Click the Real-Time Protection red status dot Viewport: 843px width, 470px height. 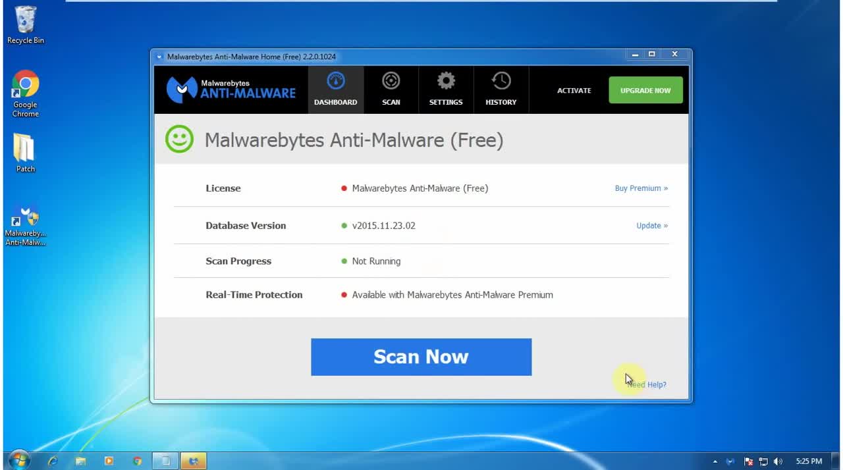344,295
